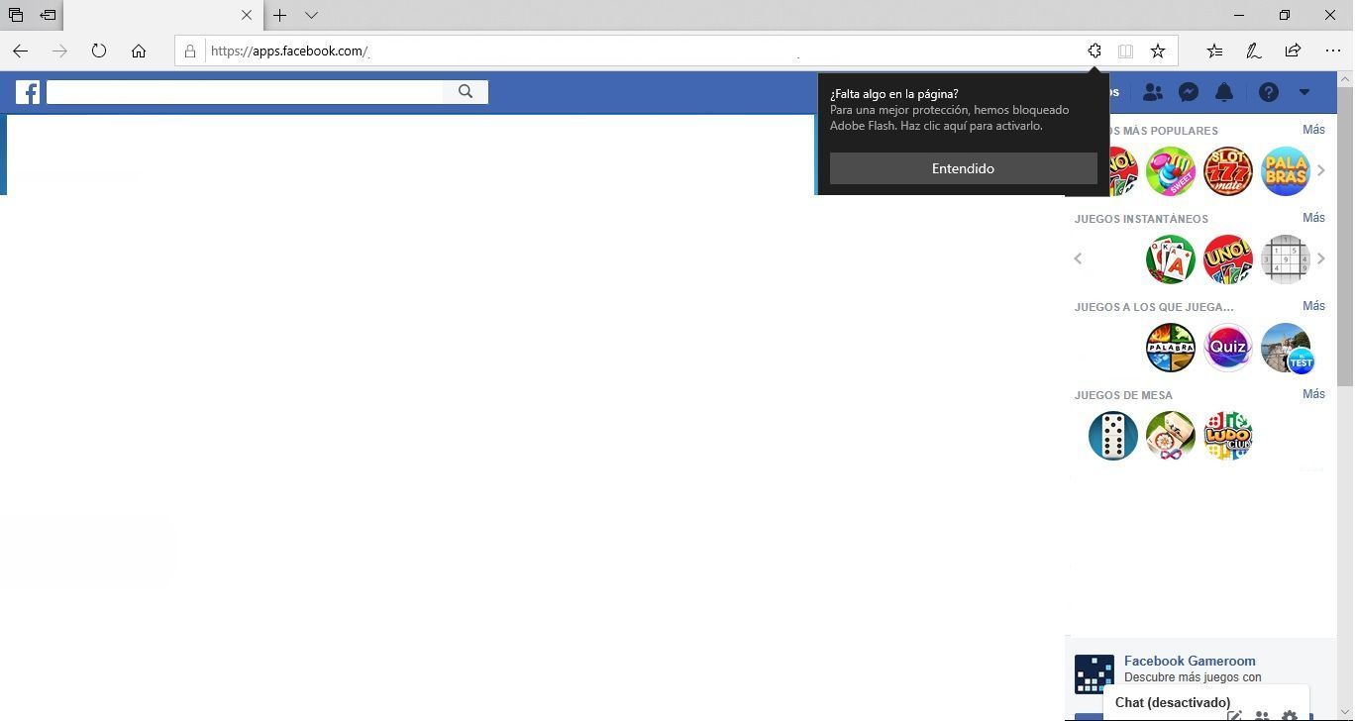Click the friend requests icon
The image size is (1355, 721).
(1152, 92)
